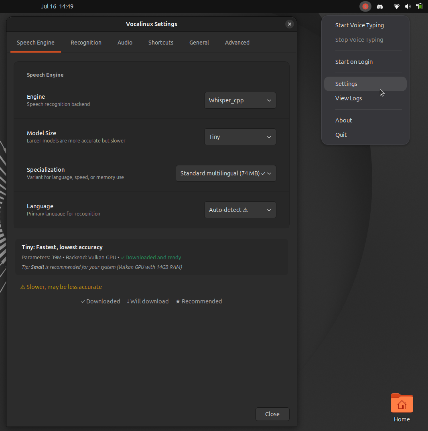Open the Discord tray icon
The width and height of the screenshot is (428, 431).
[380, 6]
